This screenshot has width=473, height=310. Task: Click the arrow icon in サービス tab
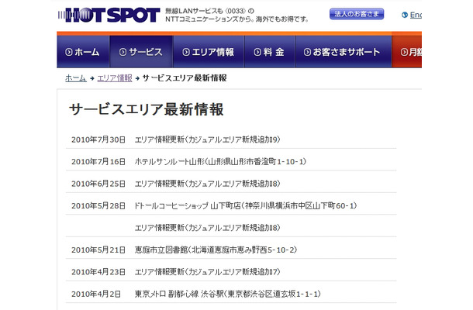(x=123, y=52)
